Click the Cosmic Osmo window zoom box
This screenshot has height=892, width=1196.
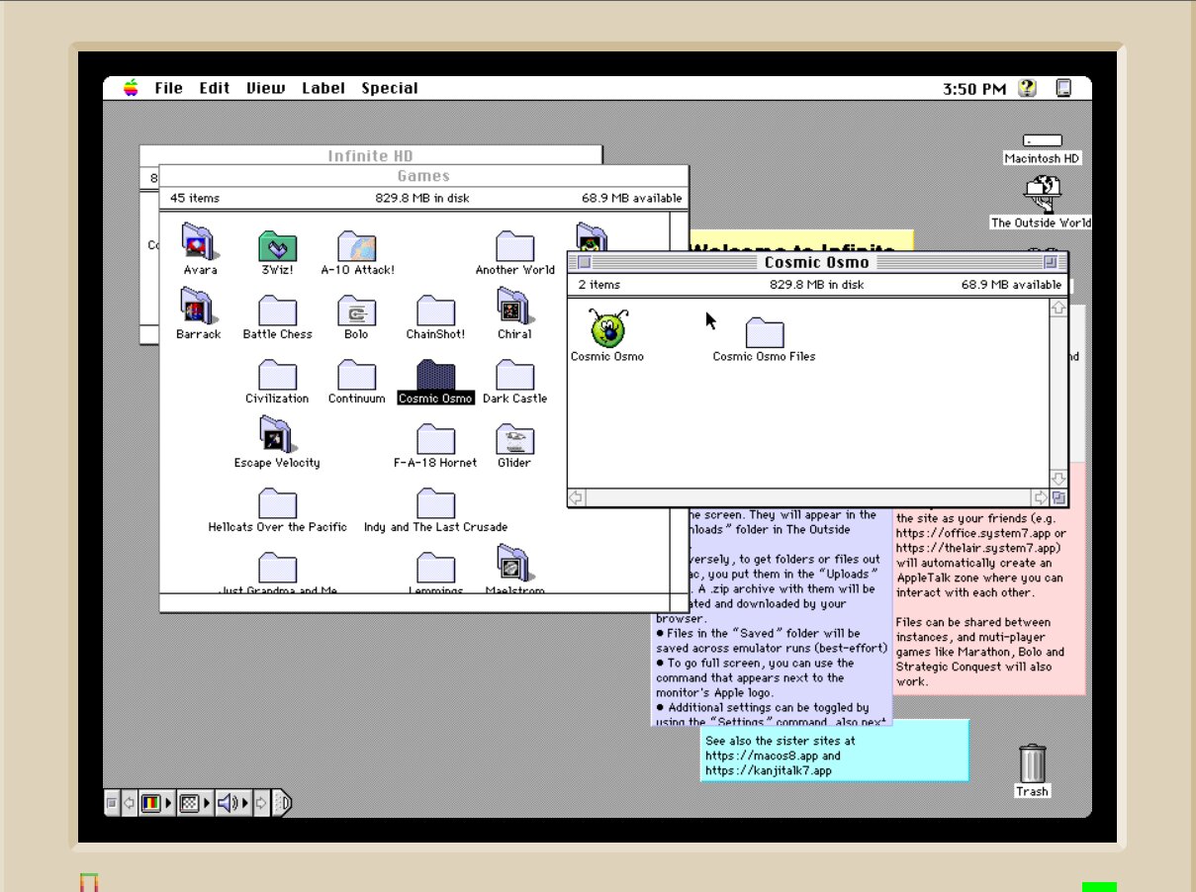[1051, 262]
